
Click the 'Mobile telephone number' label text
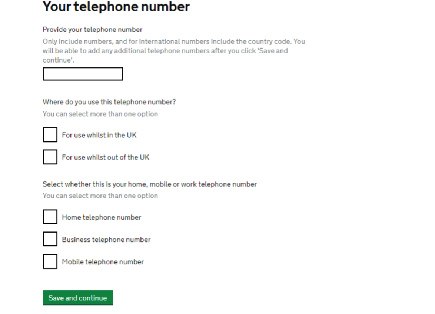click(x=103, y=262)
